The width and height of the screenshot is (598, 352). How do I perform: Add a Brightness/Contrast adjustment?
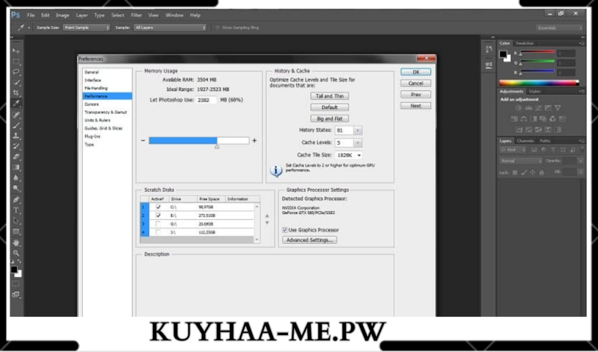tap(519, 108)
